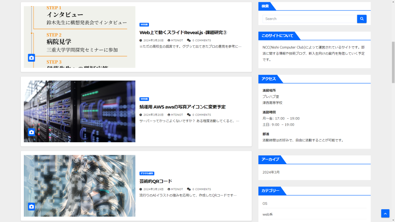
Task: Select the デジタル創作 category tag
Action: click(x=147, y=173)
